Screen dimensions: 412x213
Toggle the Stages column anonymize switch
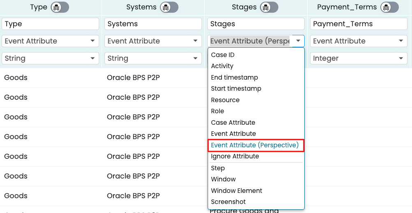[269, 7]
